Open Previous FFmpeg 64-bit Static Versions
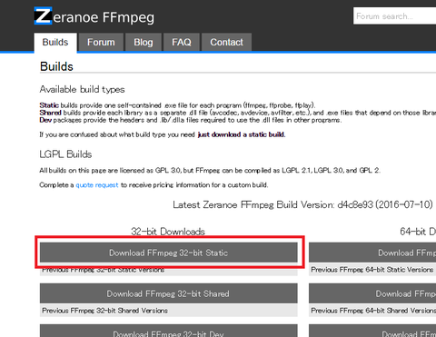The image size is (436, 337). [x=372, y=270]
